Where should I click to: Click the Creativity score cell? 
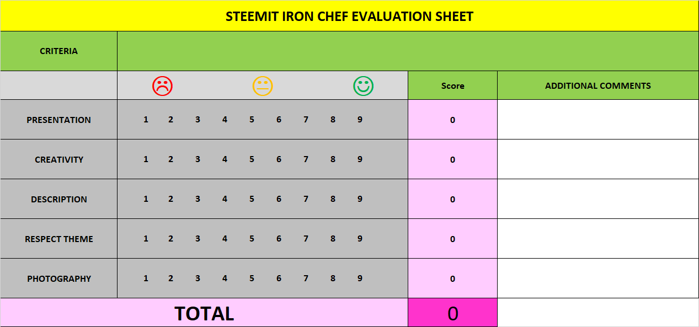coord(452,159)
